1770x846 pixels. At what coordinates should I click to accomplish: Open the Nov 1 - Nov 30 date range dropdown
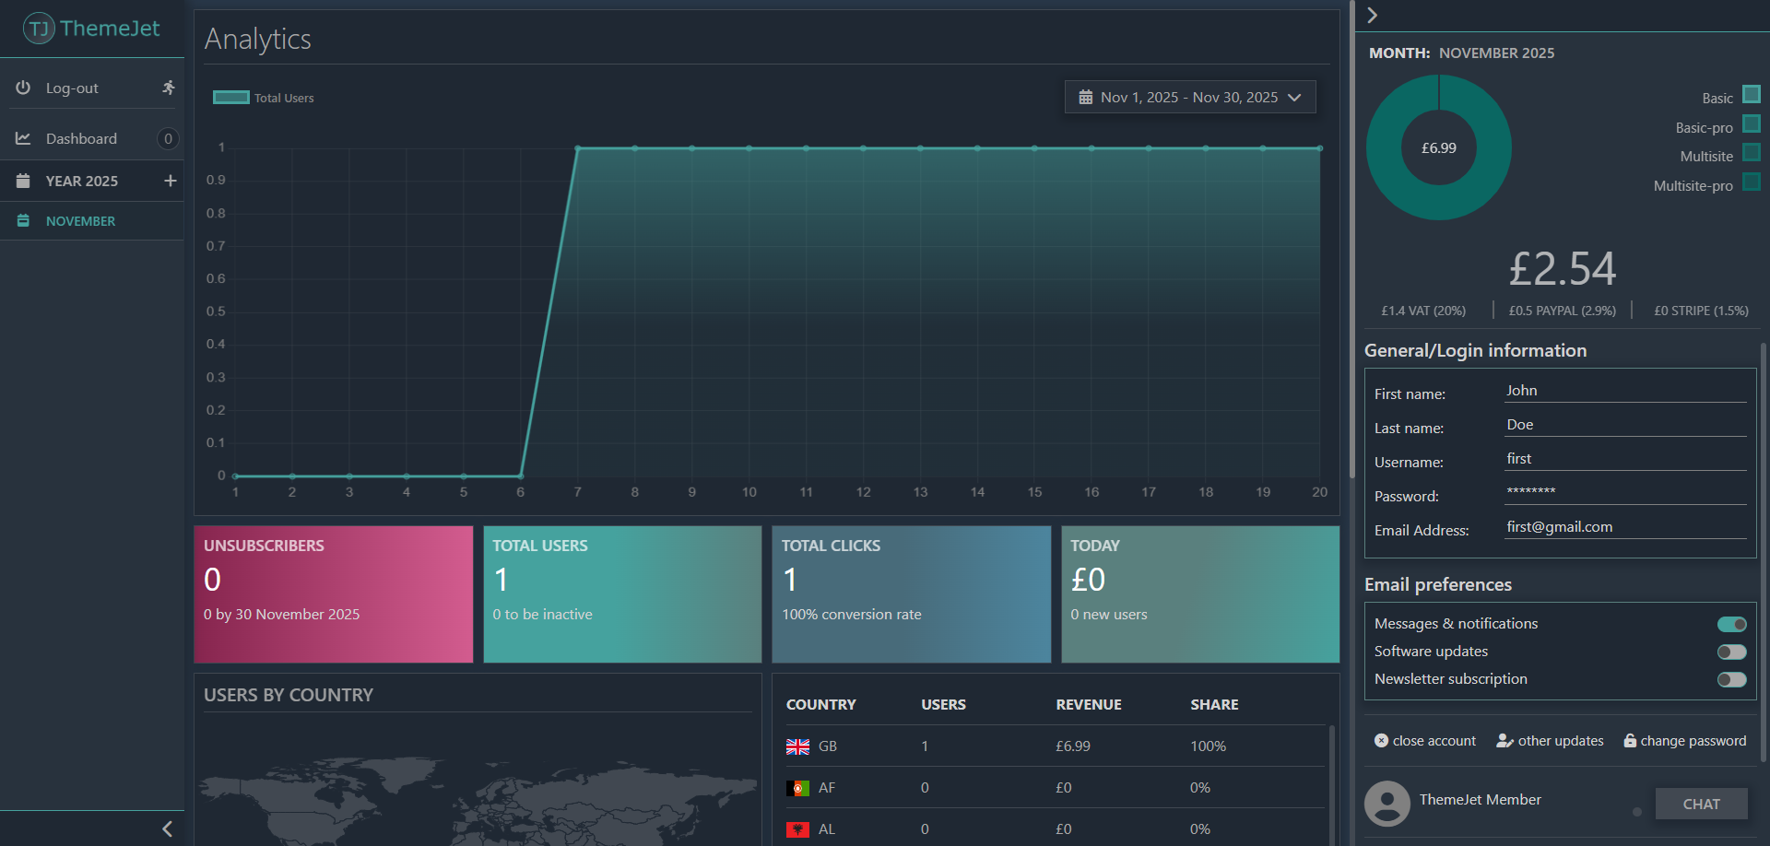pos(1190,97)
